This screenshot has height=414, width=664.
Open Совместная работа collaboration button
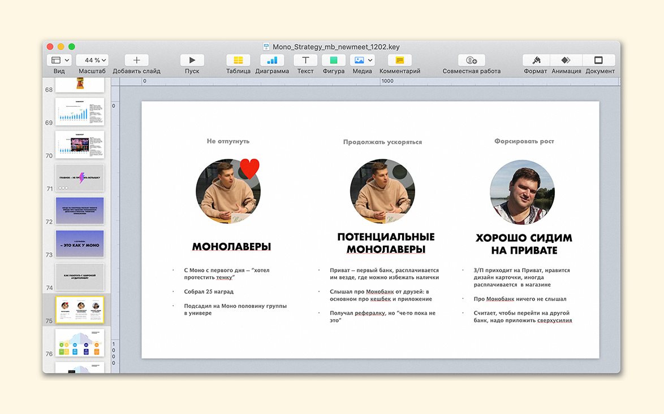[x=471, y=60]
